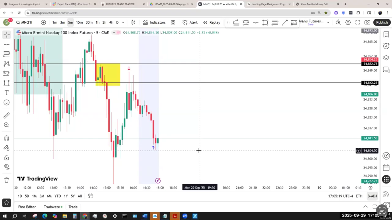The width and height of the screenshot is (392, 220).
Task: Set date range to 5D
Action: click(27, 196)
